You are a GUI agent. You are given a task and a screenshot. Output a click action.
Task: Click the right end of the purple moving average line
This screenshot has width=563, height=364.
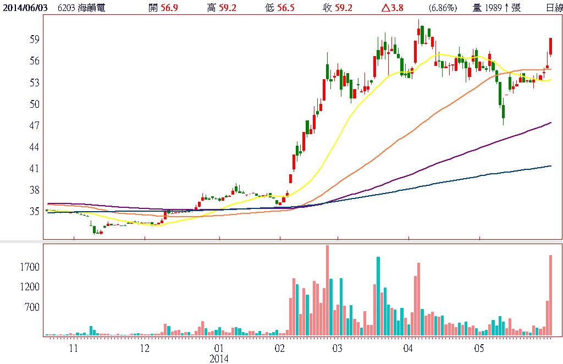(x=550, y=123)
